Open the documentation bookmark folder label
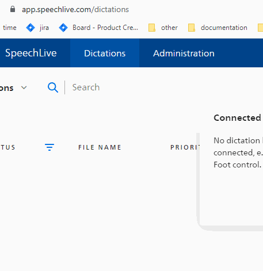The height and width of the screenshot is (271, 263). tap(224, 28)
